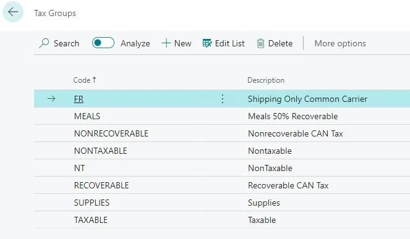Click the Description column header

266,80
